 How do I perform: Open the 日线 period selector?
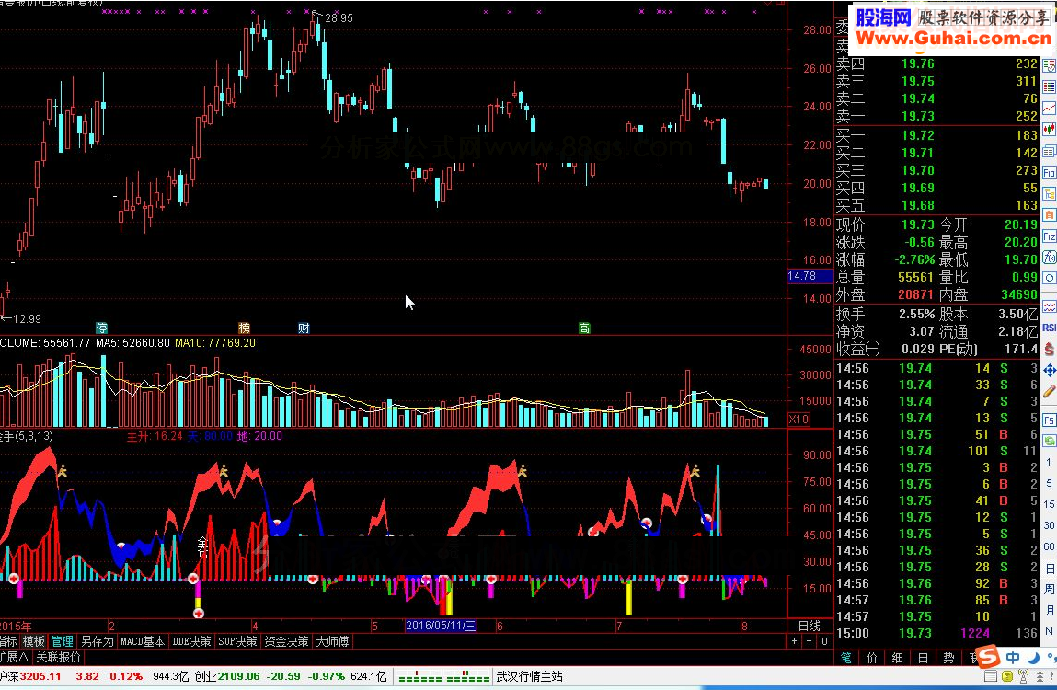click(809, 626)
